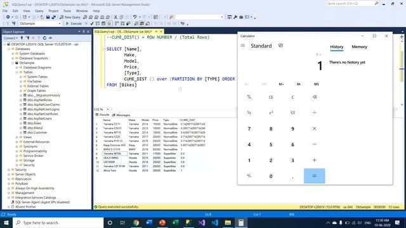Click the MS memory store button

pyautogui.click(x=317, y=84)
